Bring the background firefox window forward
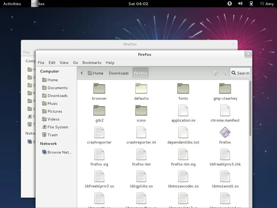 [130, 44]
